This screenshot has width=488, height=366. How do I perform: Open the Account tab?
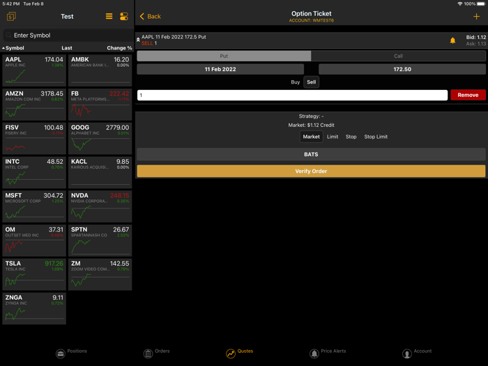406,353
